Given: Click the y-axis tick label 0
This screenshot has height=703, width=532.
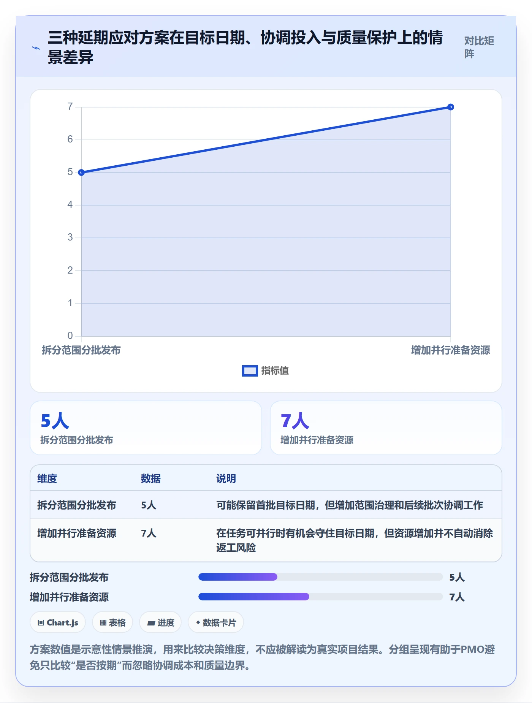Looking at the screenshot, I should point(70,336).
